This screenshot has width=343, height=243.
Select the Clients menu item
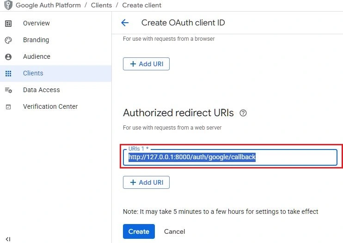pos(56,73)
